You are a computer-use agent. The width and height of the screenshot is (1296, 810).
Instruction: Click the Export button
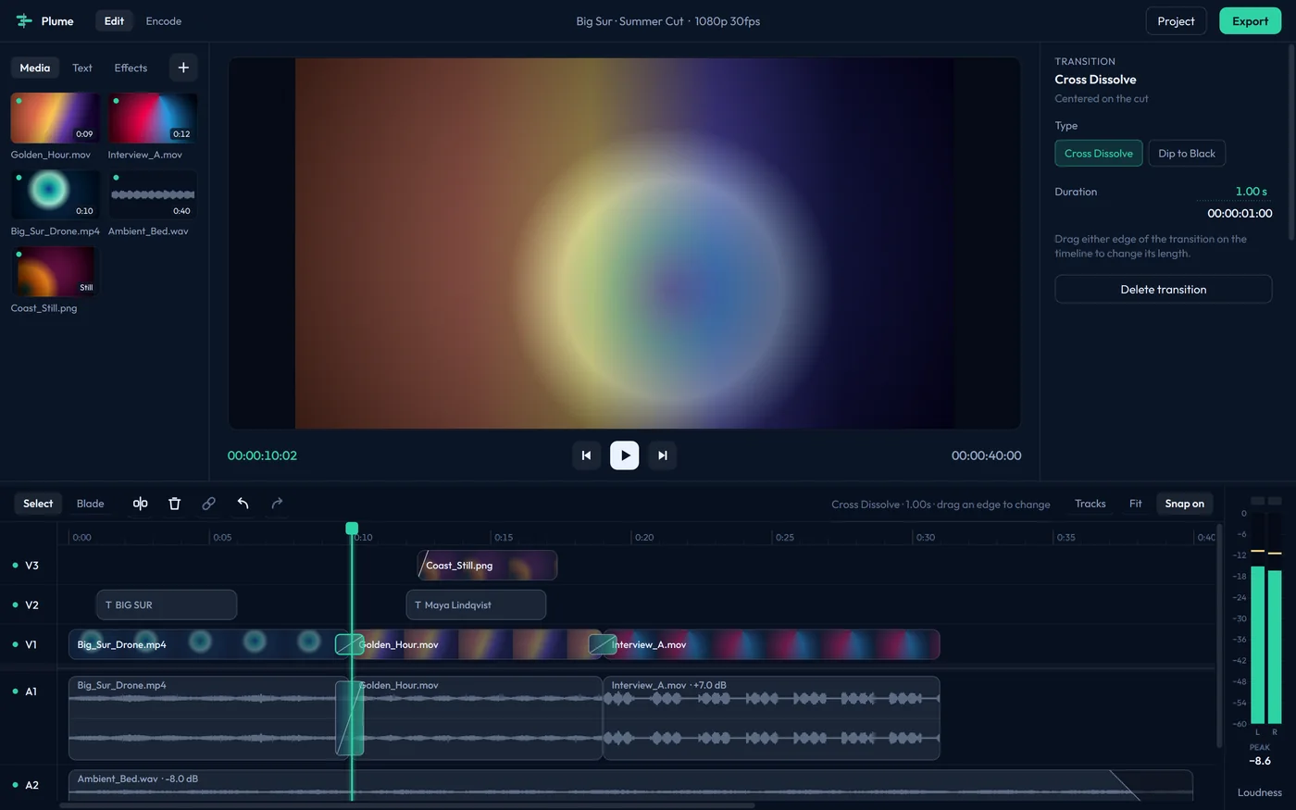pyautogui.click(x=1250, y=20)
